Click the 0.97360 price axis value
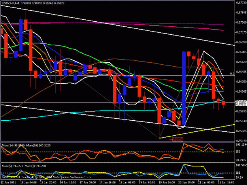Image resolution: width=247 pixels, height=185 pixels. 241,22
